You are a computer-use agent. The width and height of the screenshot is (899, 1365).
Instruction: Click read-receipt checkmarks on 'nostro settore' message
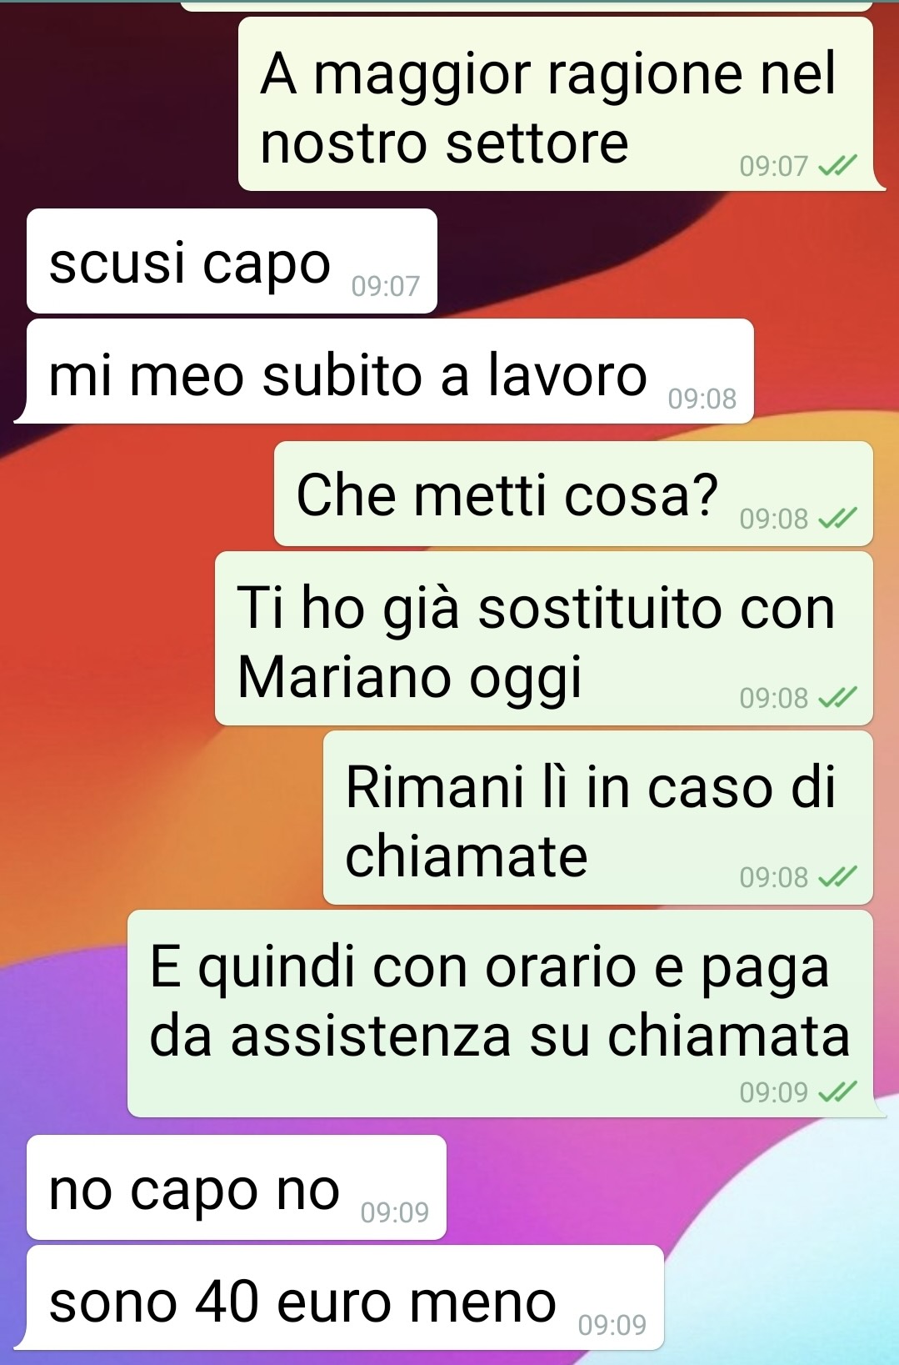[x=837, y=167]
